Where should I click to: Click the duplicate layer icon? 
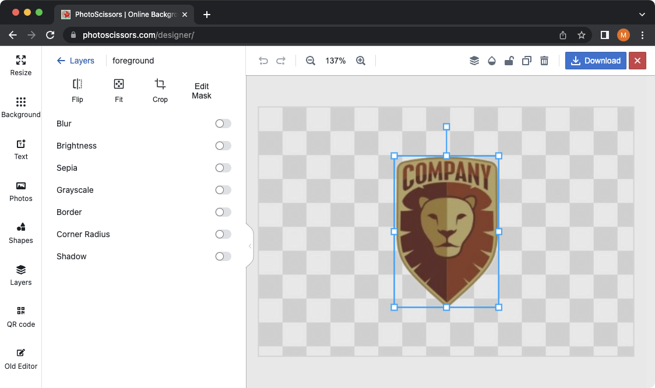[527, 61]
